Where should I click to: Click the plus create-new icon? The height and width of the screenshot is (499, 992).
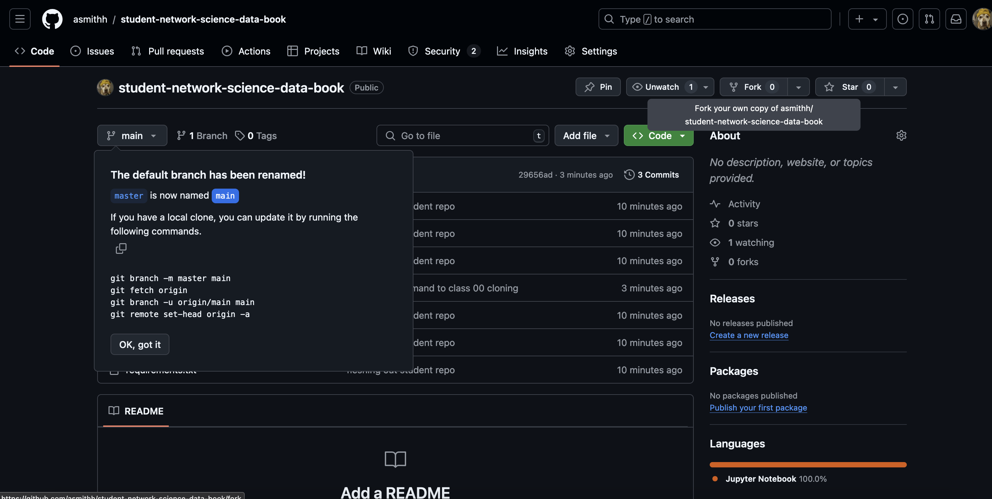(859, 19)
